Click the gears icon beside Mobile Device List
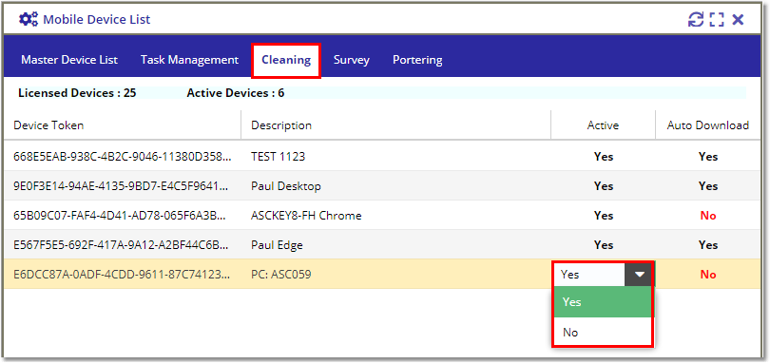The image size is (770, 364). [29, 19]
